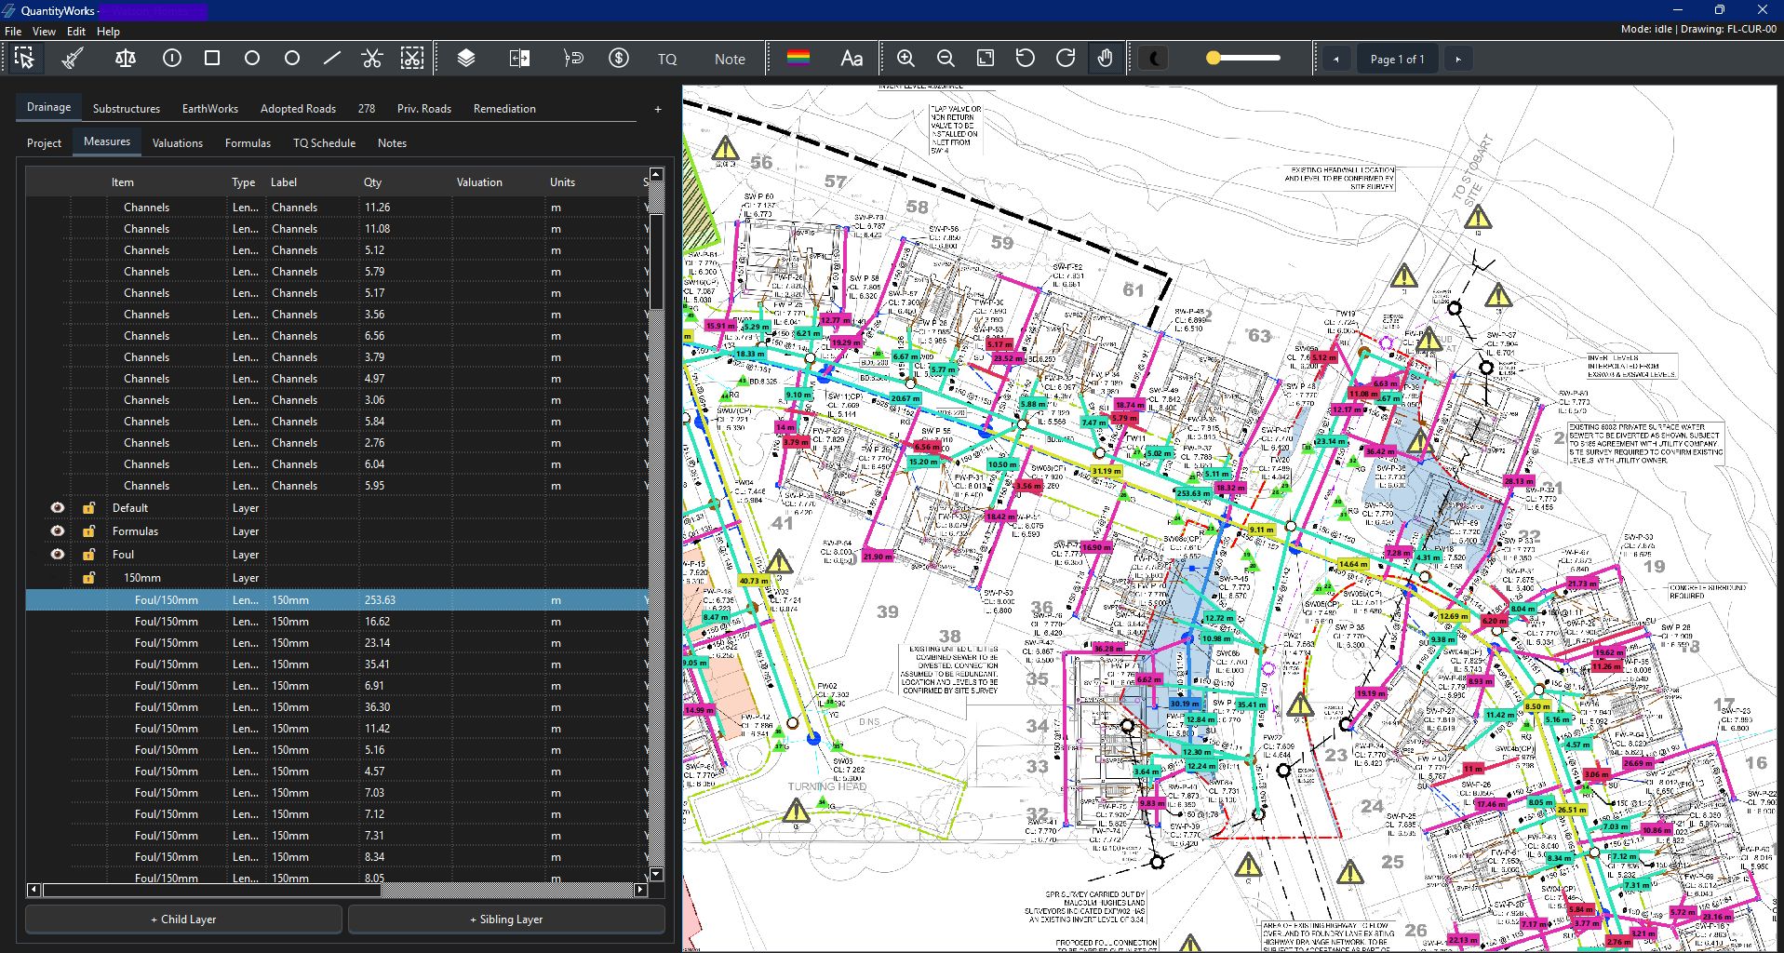Open a new tab with the plus control

[x=657, y=109]
